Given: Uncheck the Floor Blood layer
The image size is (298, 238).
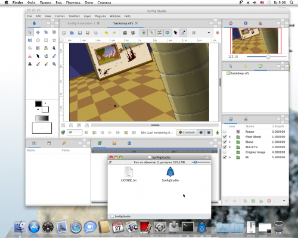Looking at the screenshot, I should point(225,137).
